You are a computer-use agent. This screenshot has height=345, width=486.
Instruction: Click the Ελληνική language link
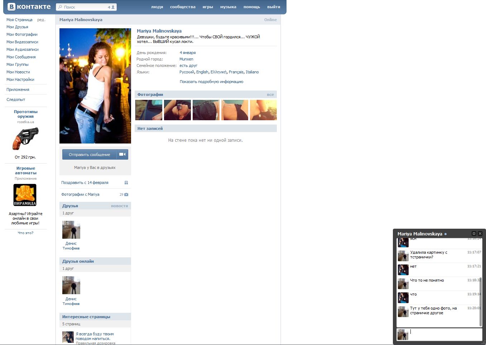pyautogui.click(x=218, y=72)
